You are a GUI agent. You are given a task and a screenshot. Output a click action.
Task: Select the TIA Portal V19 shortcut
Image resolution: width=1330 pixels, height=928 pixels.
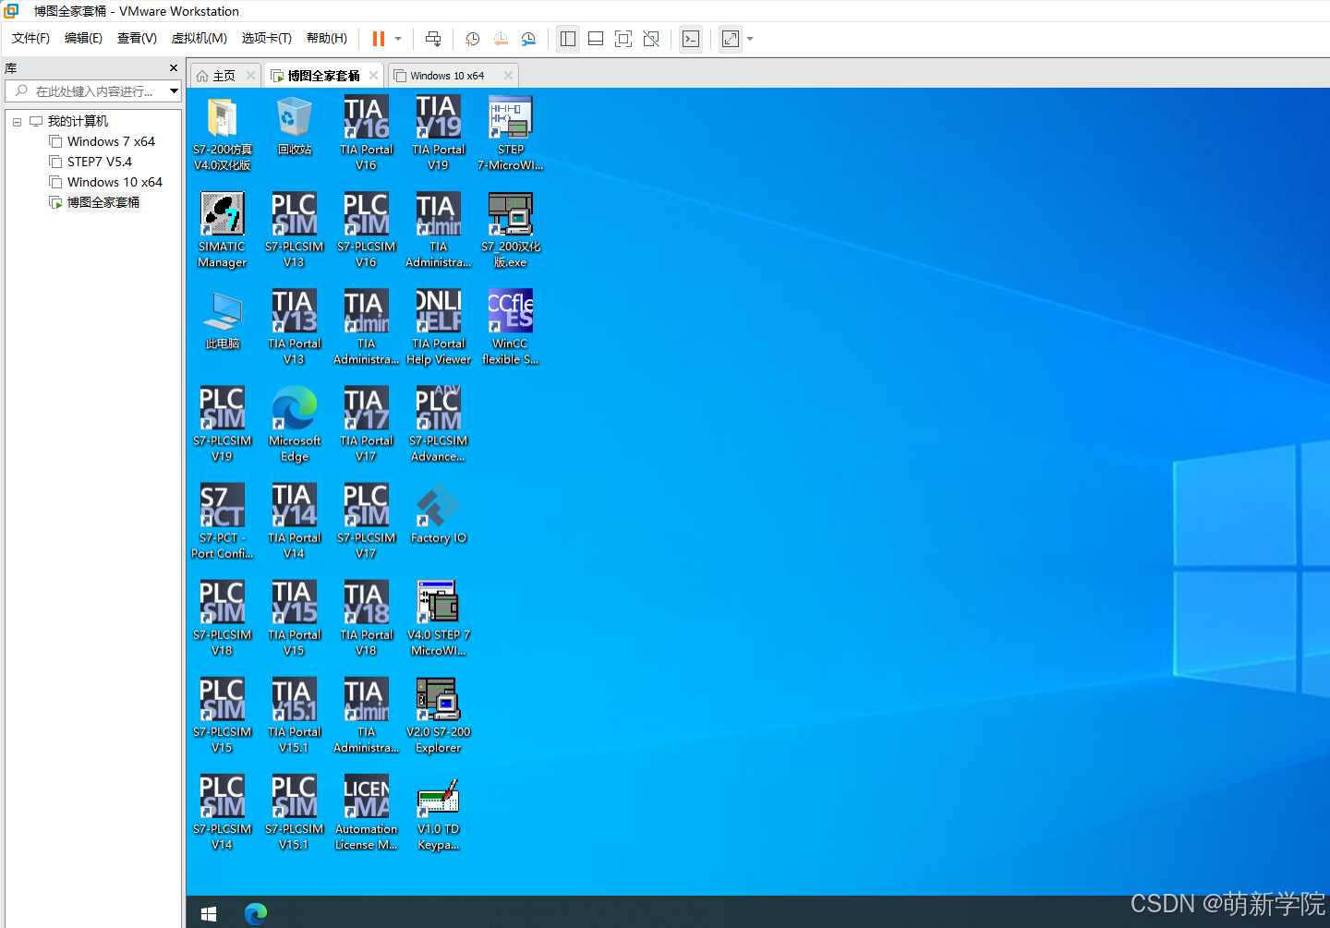tap(438, 134)
